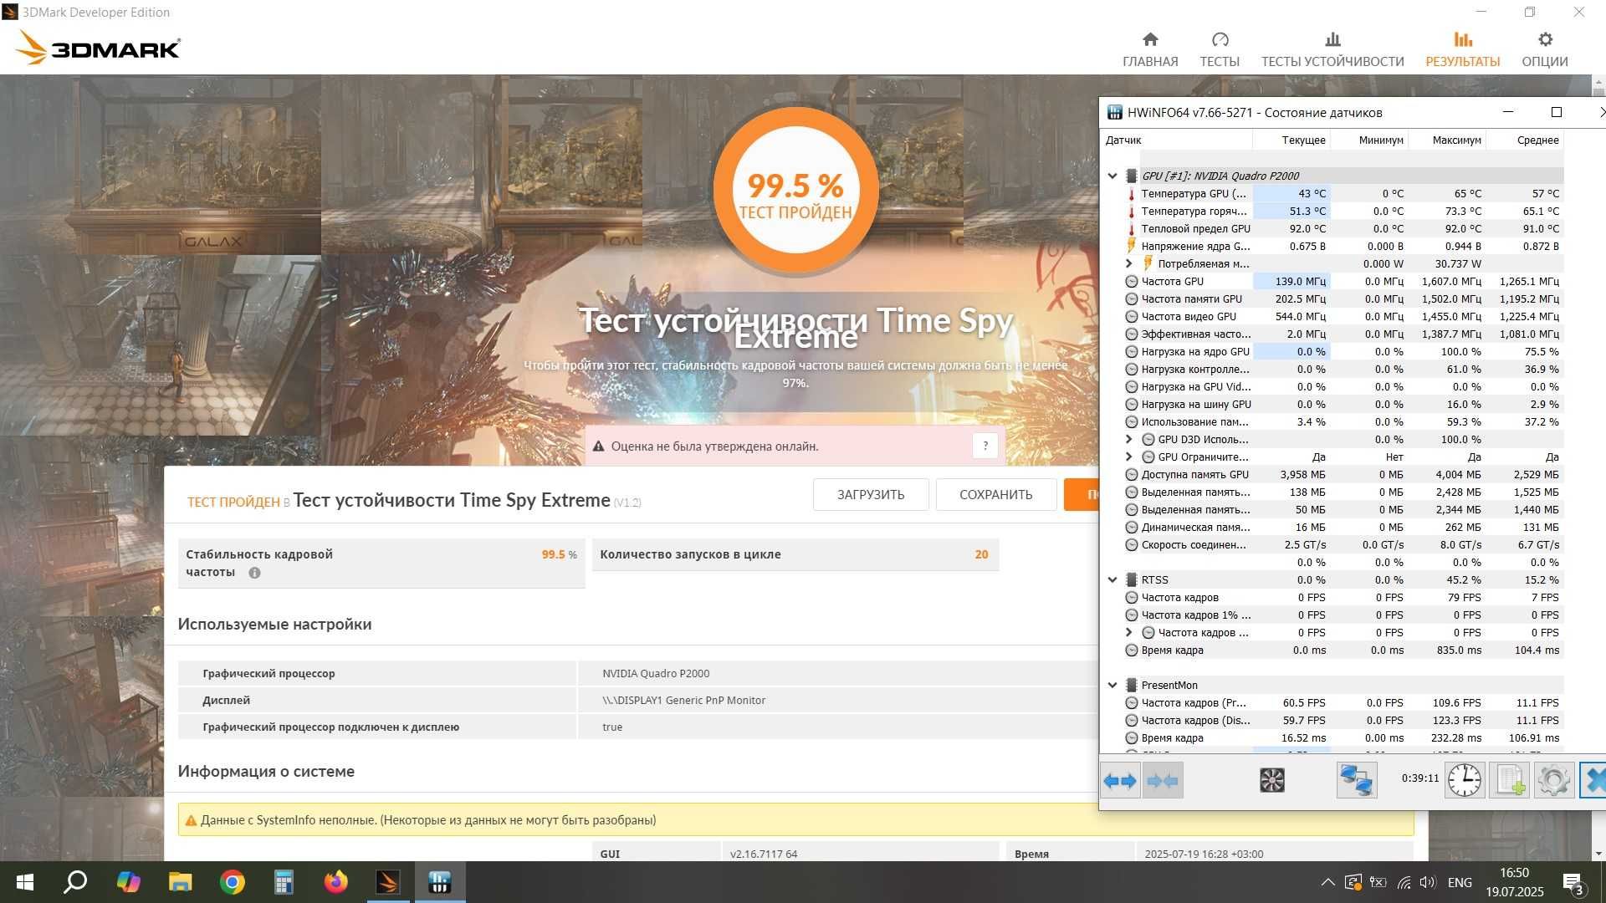Click the Датчик column header in HWiNFO
The height and width of the screenshot is (903, 1606).
[1176, 140]
